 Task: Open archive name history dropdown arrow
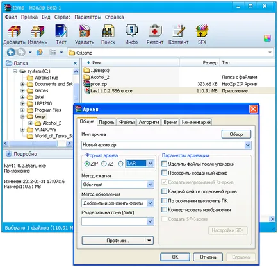point(247,145)
